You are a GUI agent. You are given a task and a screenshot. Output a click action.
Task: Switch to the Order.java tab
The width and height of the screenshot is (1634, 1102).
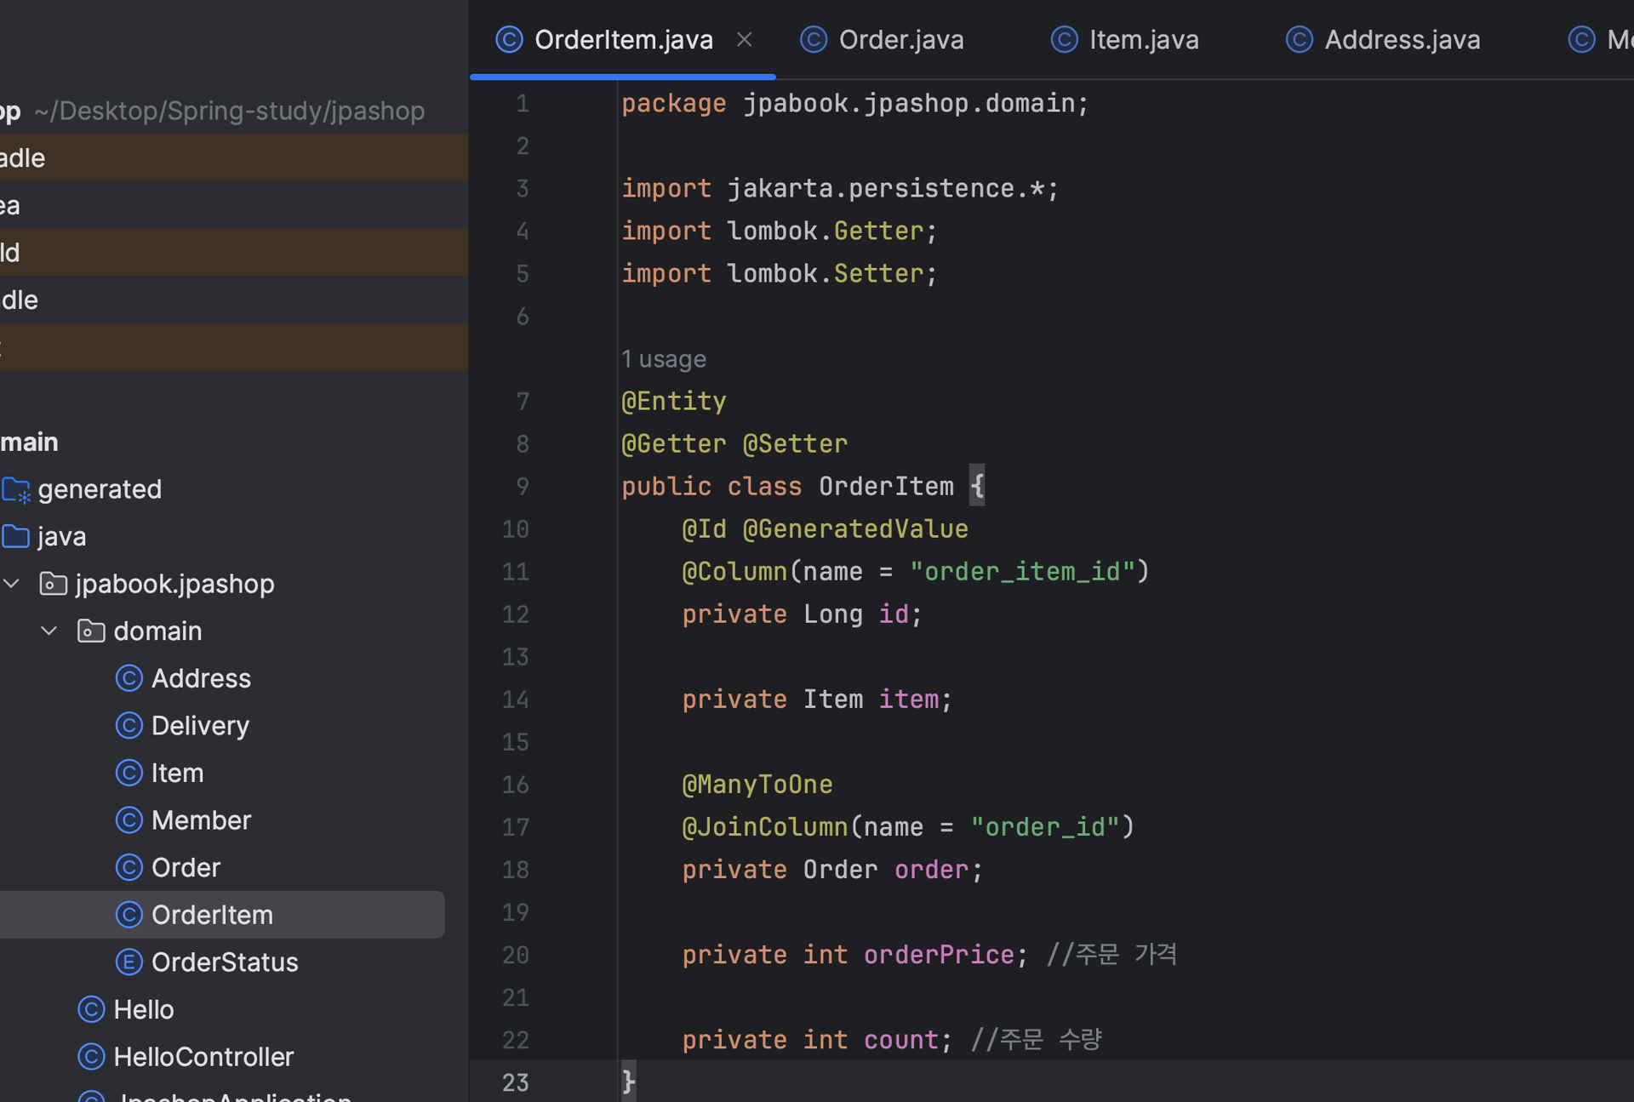pyautogui.click(x=882, y=39)
